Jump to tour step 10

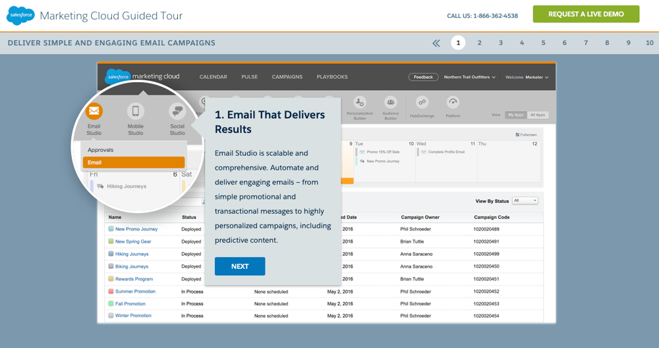coord(650,43)
